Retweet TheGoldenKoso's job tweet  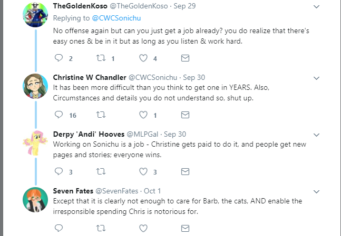point(101,58)
